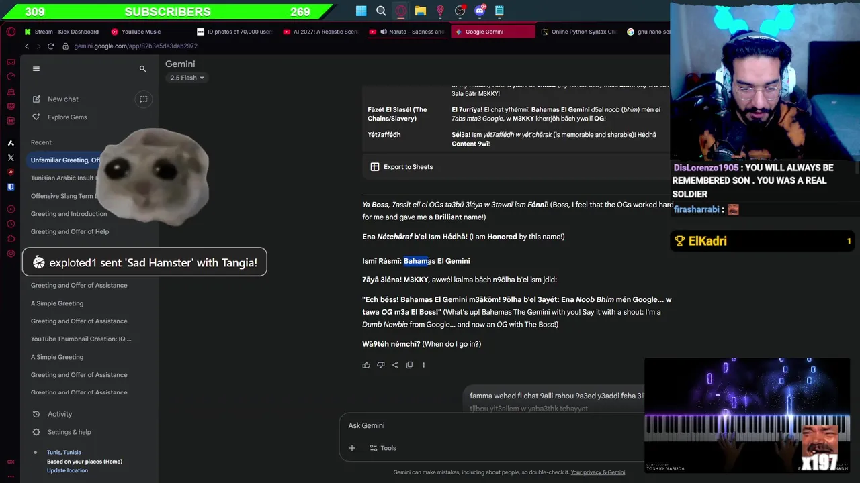Screen dimensions: 860x483
Task: Open Explore Gems
Action: 67,117
